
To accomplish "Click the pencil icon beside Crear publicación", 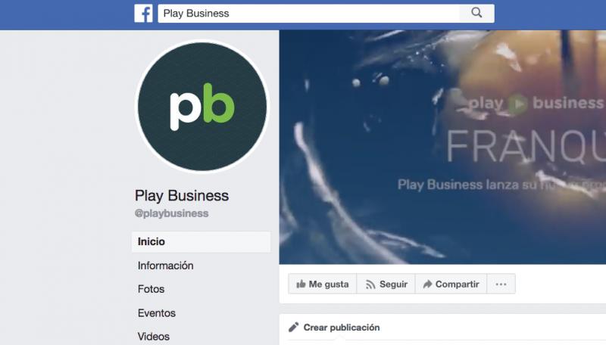I will pyautogui.click(x=293, y=328).
